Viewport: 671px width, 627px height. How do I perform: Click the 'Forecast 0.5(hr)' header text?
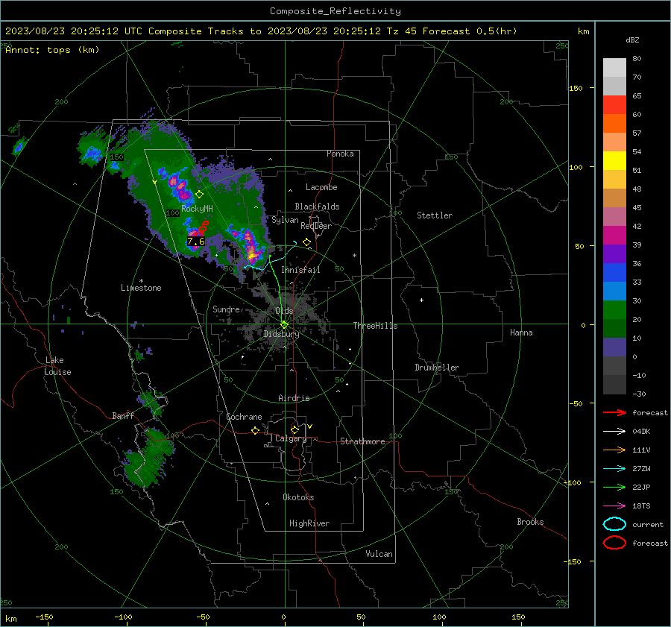click(470, 31)
